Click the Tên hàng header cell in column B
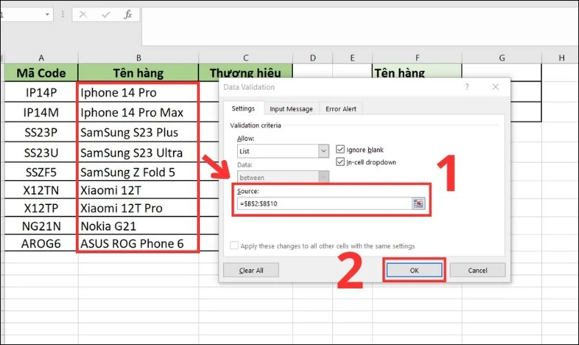Screen dimensions: 579x345 tap(139, 73)
